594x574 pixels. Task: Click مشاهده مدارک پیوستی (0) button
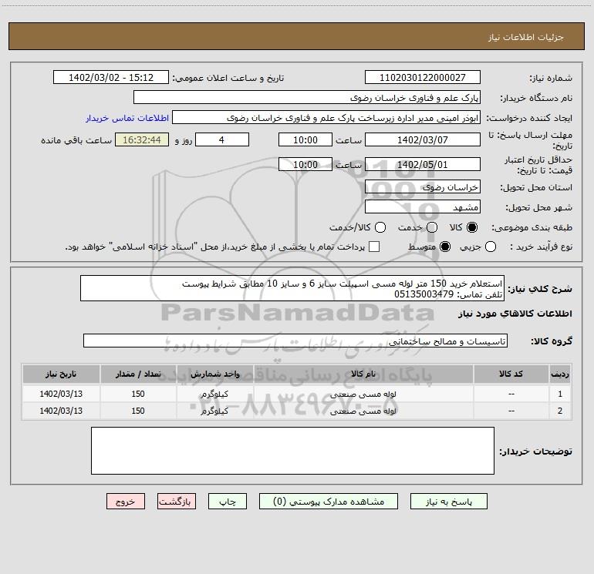point(329,502)
